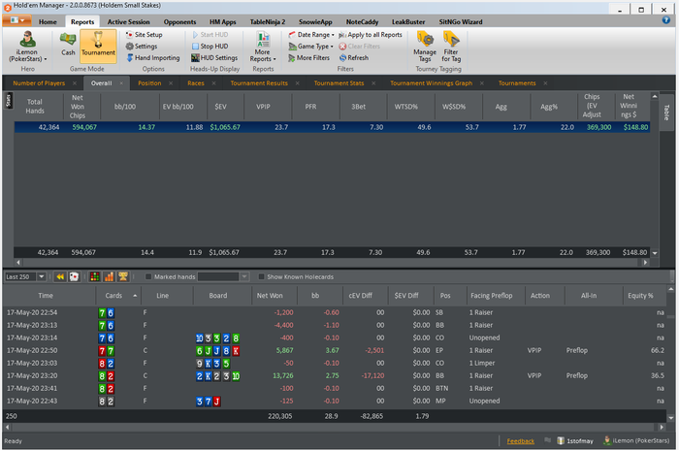Sort stats by VPIP column header
The height and width of the screenshot is (450, 679).
263,107
